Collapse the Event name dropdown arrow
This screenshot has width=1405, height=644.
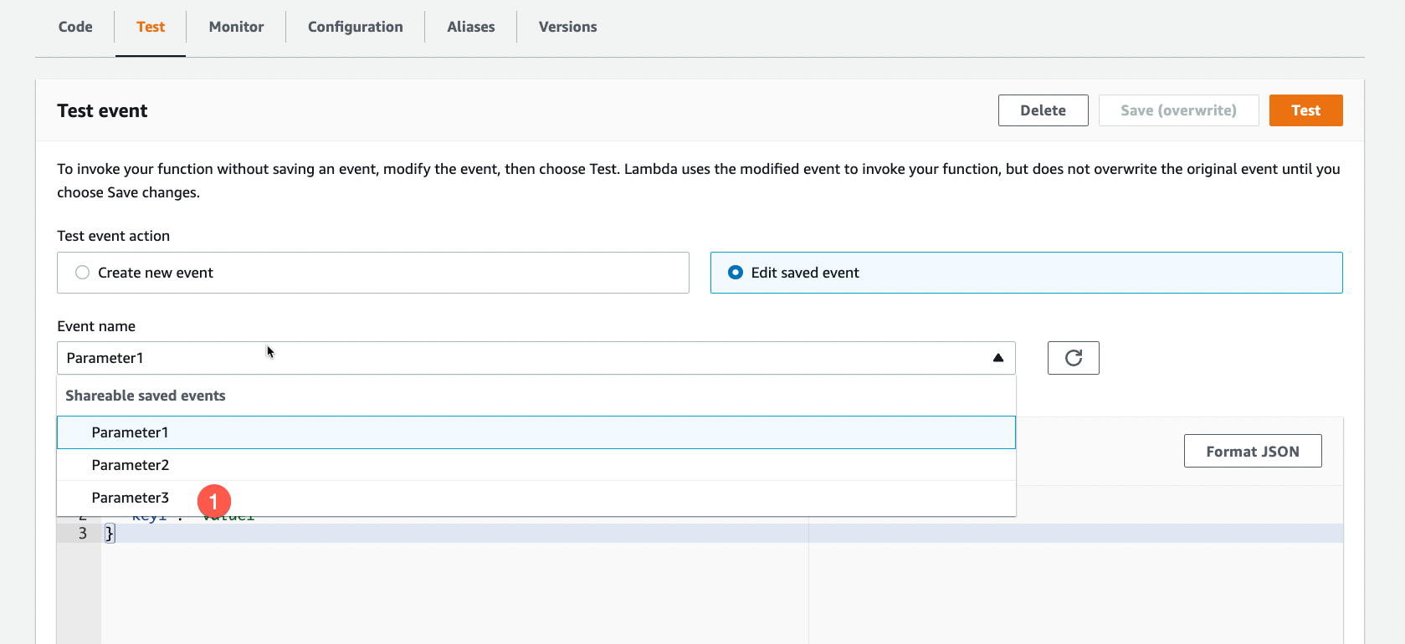[997, 358]
